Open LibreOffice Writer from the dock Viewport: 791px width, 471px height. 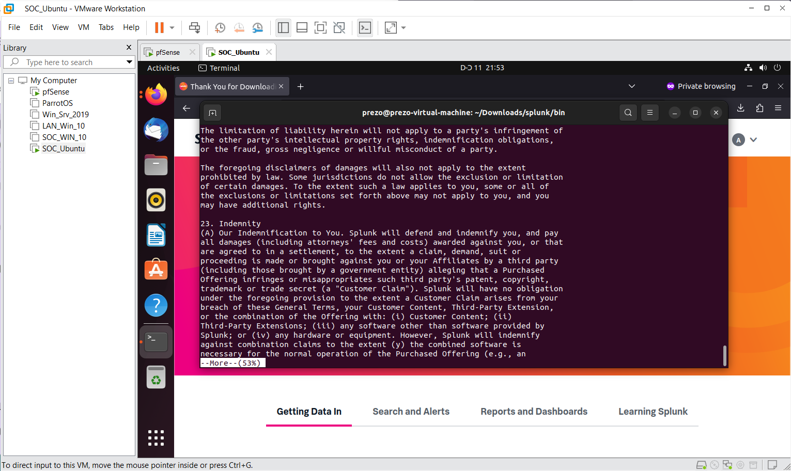(x=156, y=235)
